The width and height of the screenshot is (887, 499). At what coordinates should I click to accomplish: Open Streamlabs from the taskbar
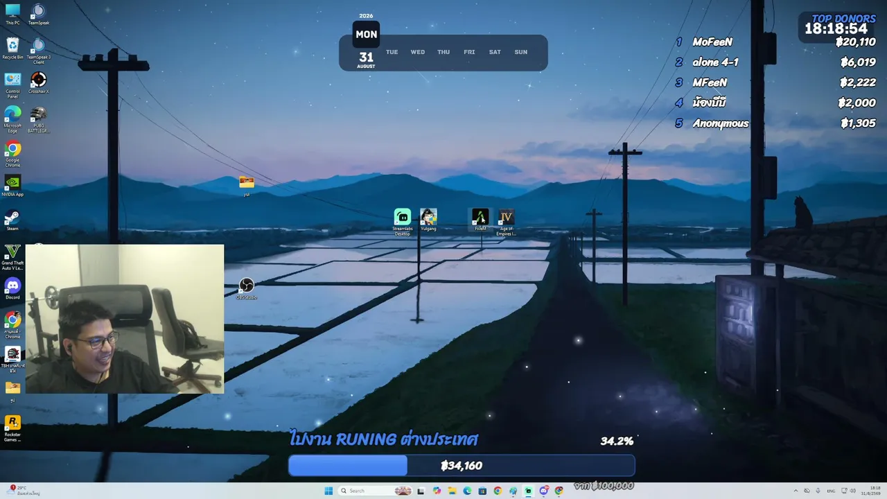click(528, 491)
